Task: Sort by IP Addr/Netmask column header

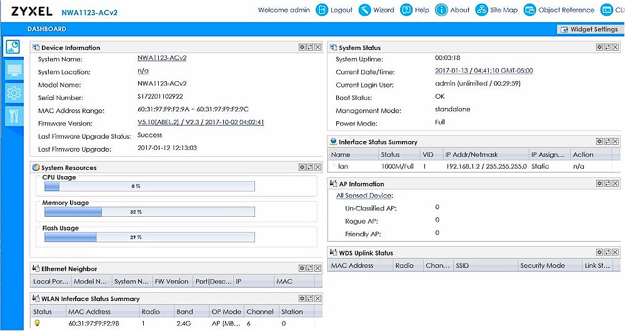Action: 485,154
